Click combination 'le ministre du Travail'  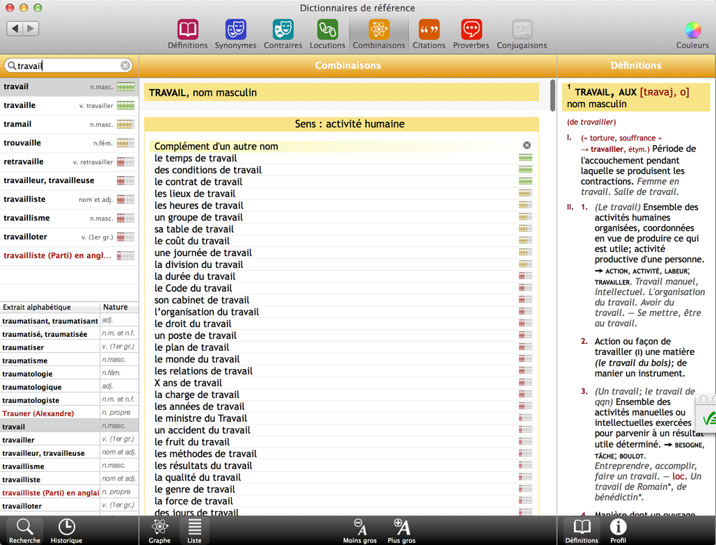point(200,418)
